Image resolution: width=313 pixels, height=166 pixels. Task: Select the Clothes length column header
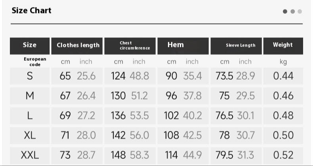(x=78, y=45)
